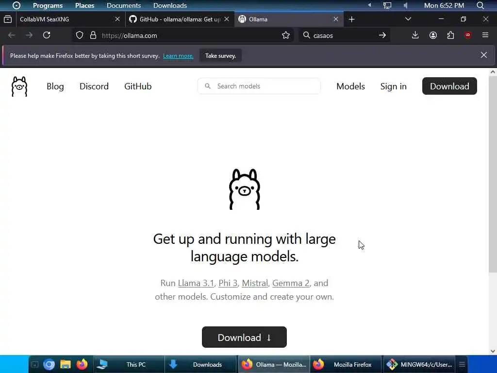Viewport: 497px width, 373px height.
Task: Open the taskbar window list menu on the right
Action: click(x=462, y=364)
